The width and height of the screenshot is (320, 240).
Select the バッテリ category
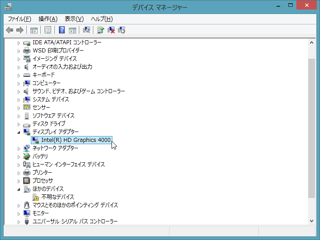[40, 156]
